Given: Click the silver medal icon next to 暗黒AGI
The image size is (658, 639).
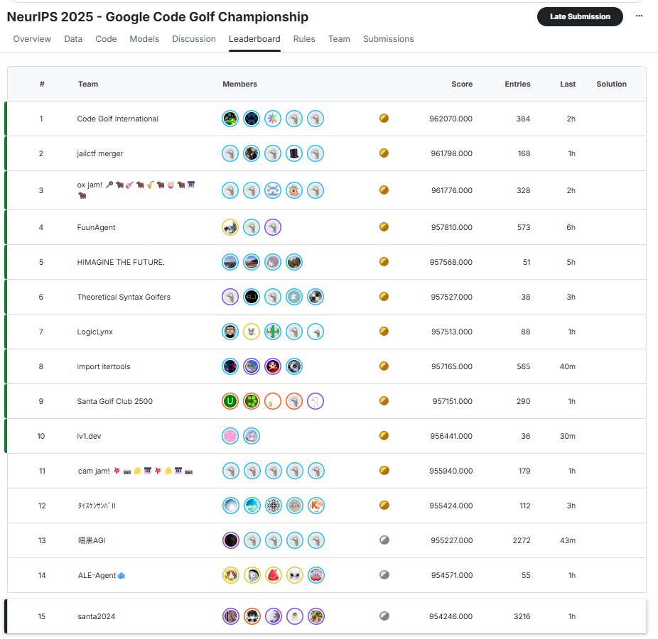Looking at the screenshot, I should click(x=384, y=540).
